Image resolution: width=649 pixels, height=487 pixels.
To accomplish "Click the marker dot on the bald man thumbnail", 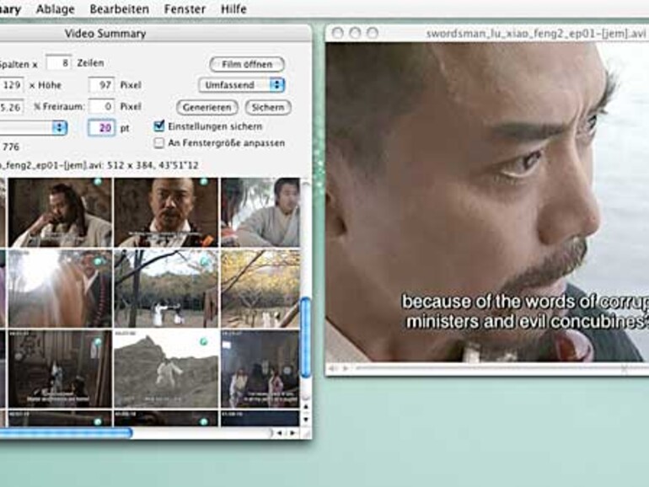I will pyautogui.click(x=204, y=182).
